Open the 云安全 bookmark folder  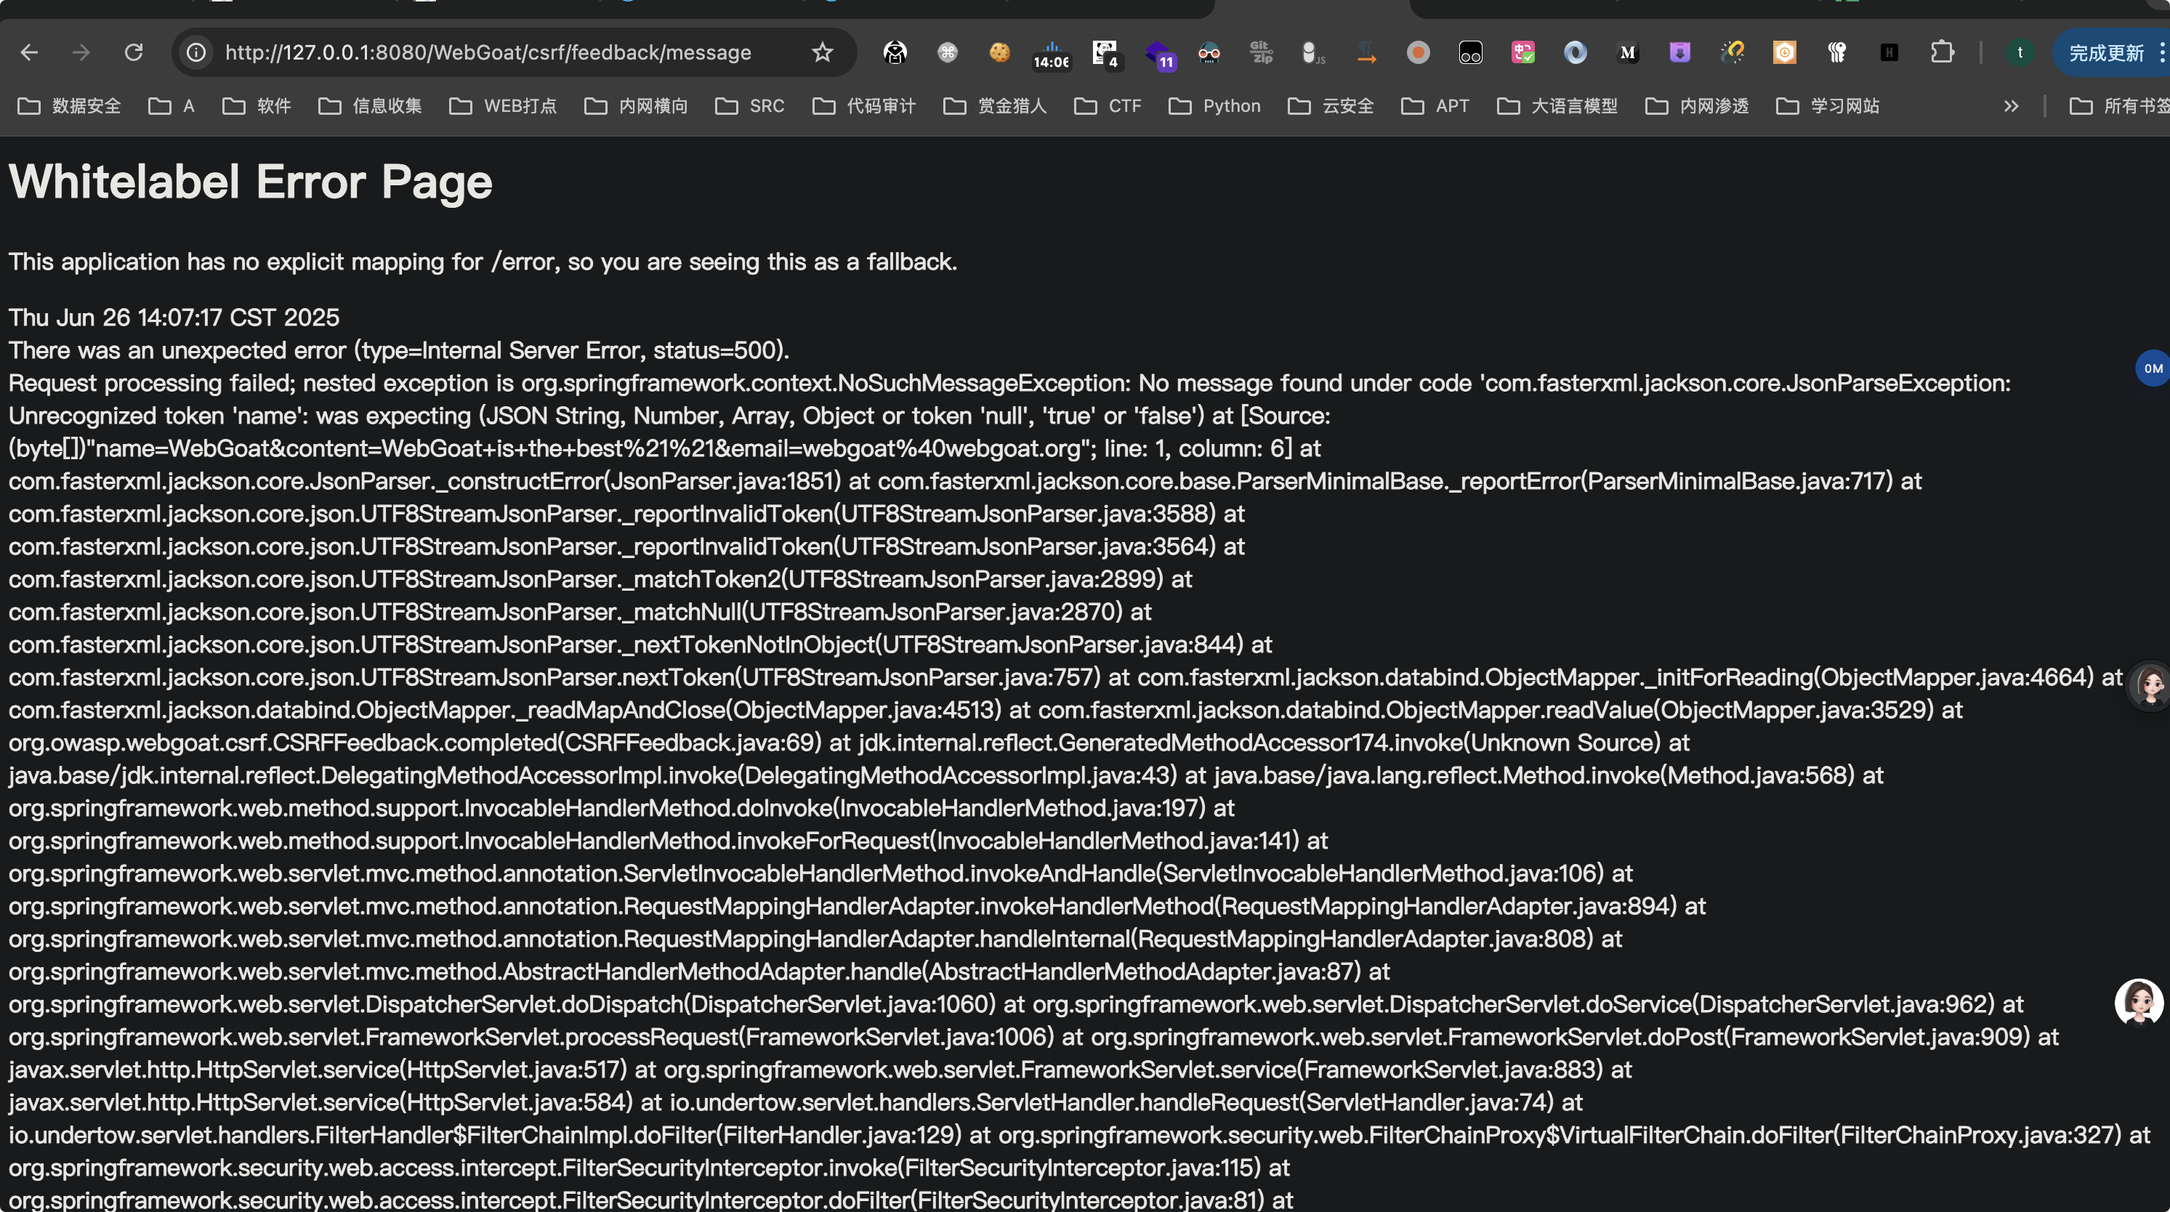1331,106
